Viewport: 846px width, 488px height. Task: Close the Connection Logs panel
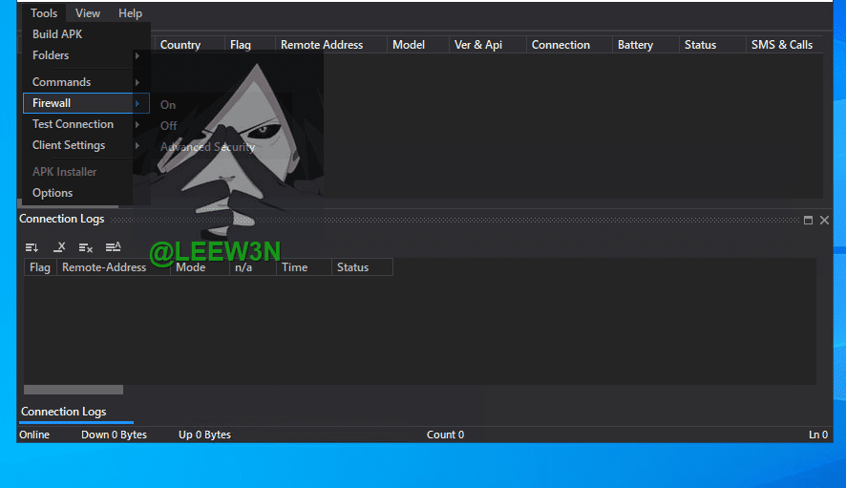pyautogui.click(x=825, y=220)
